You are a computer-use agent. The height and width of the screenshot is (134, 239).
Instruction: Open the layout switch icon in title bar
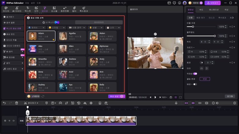[x=169, y=3]
